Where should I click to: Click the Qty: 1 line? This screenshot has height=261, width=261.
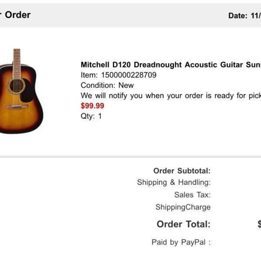coord(91,116)
